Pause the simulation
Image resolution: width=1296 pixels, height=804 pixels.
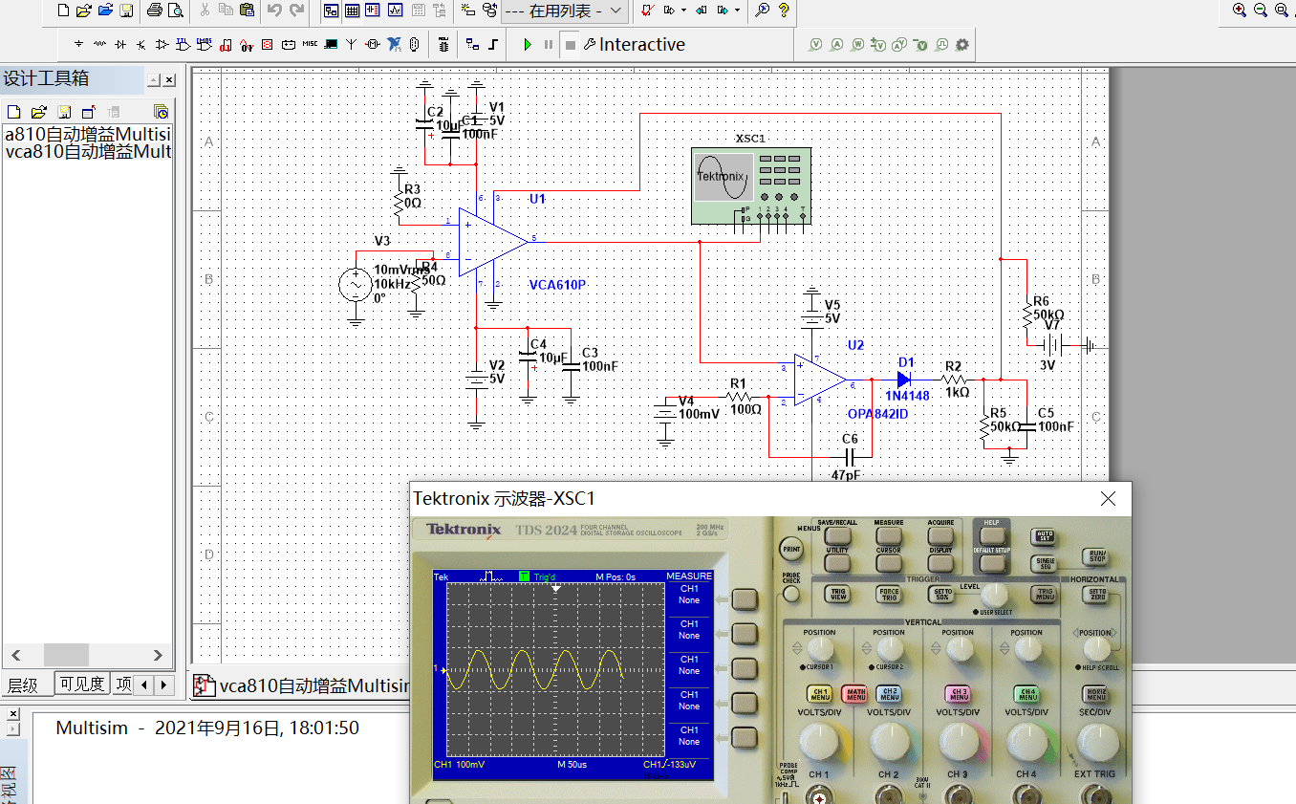(x=549, y=44)
